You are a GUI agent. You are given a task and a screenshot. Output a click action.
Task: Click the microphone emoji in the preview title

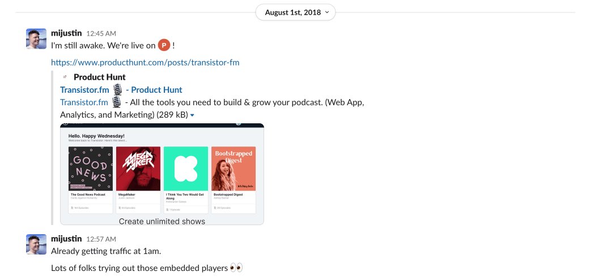click(117, 89)
